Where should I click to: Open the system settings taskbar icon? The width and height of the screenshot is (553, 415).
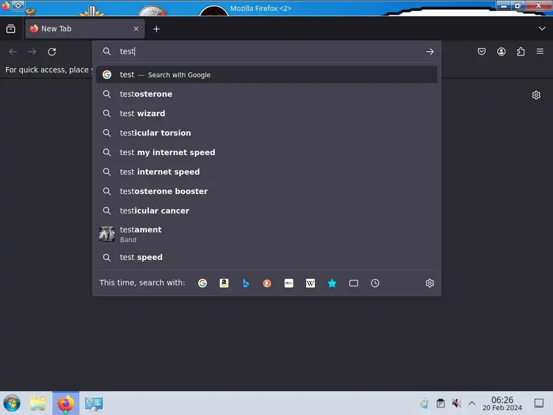[x=94, y=403]
